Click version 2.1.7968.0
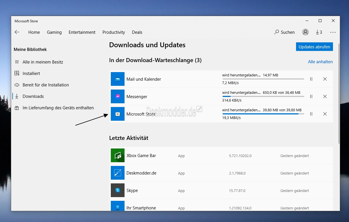Image resolution: width=349 pixels, height=222 pixels. pyautogui.click(x=237, y=173)
